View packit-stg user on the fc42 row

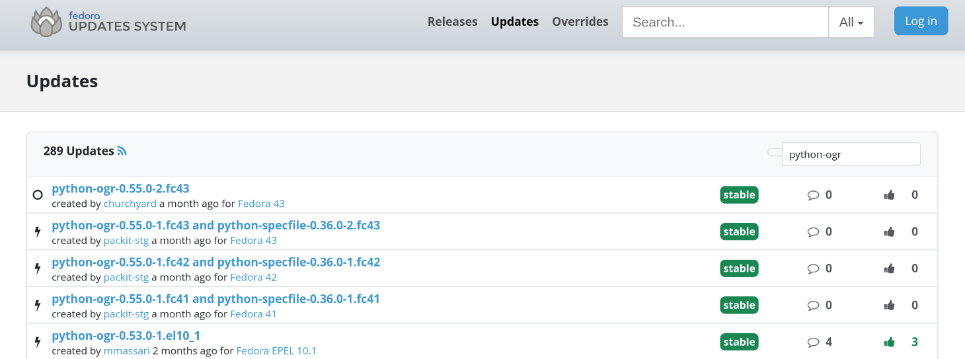coord(126,277)
